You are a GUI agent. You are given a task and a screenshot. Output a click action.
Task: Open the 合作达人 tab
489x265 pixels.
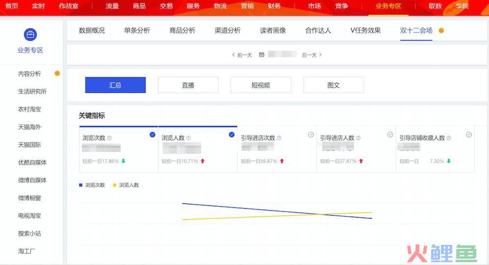(318, 30)
